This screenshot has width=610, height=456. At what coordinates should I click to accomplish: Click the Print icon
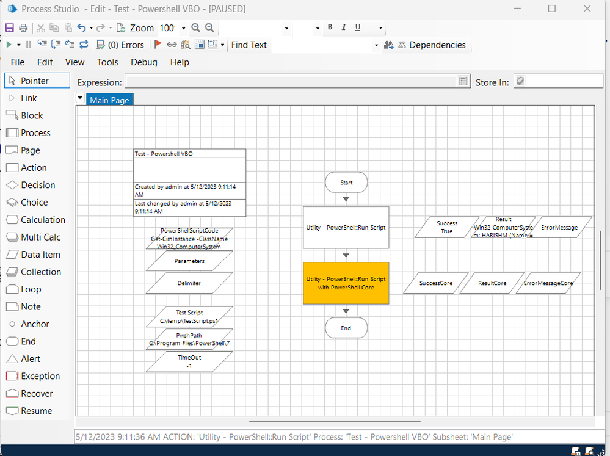pyautogui.click(x=23, y=28)
